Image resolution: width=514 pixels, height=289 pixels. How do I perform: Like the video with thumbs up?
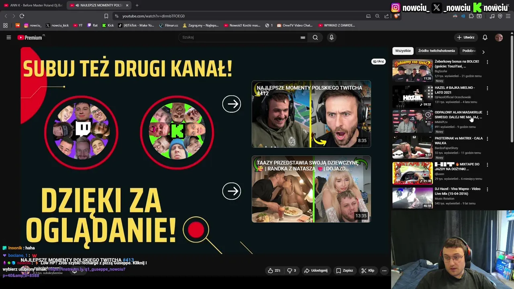pos(274,271)
